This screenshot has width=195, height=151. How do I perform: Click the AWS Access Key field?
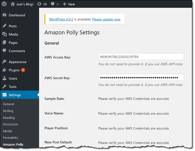pos(141,57)
